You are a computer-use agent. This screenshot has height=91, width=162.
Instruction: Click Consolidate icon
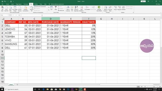(87, 8)
